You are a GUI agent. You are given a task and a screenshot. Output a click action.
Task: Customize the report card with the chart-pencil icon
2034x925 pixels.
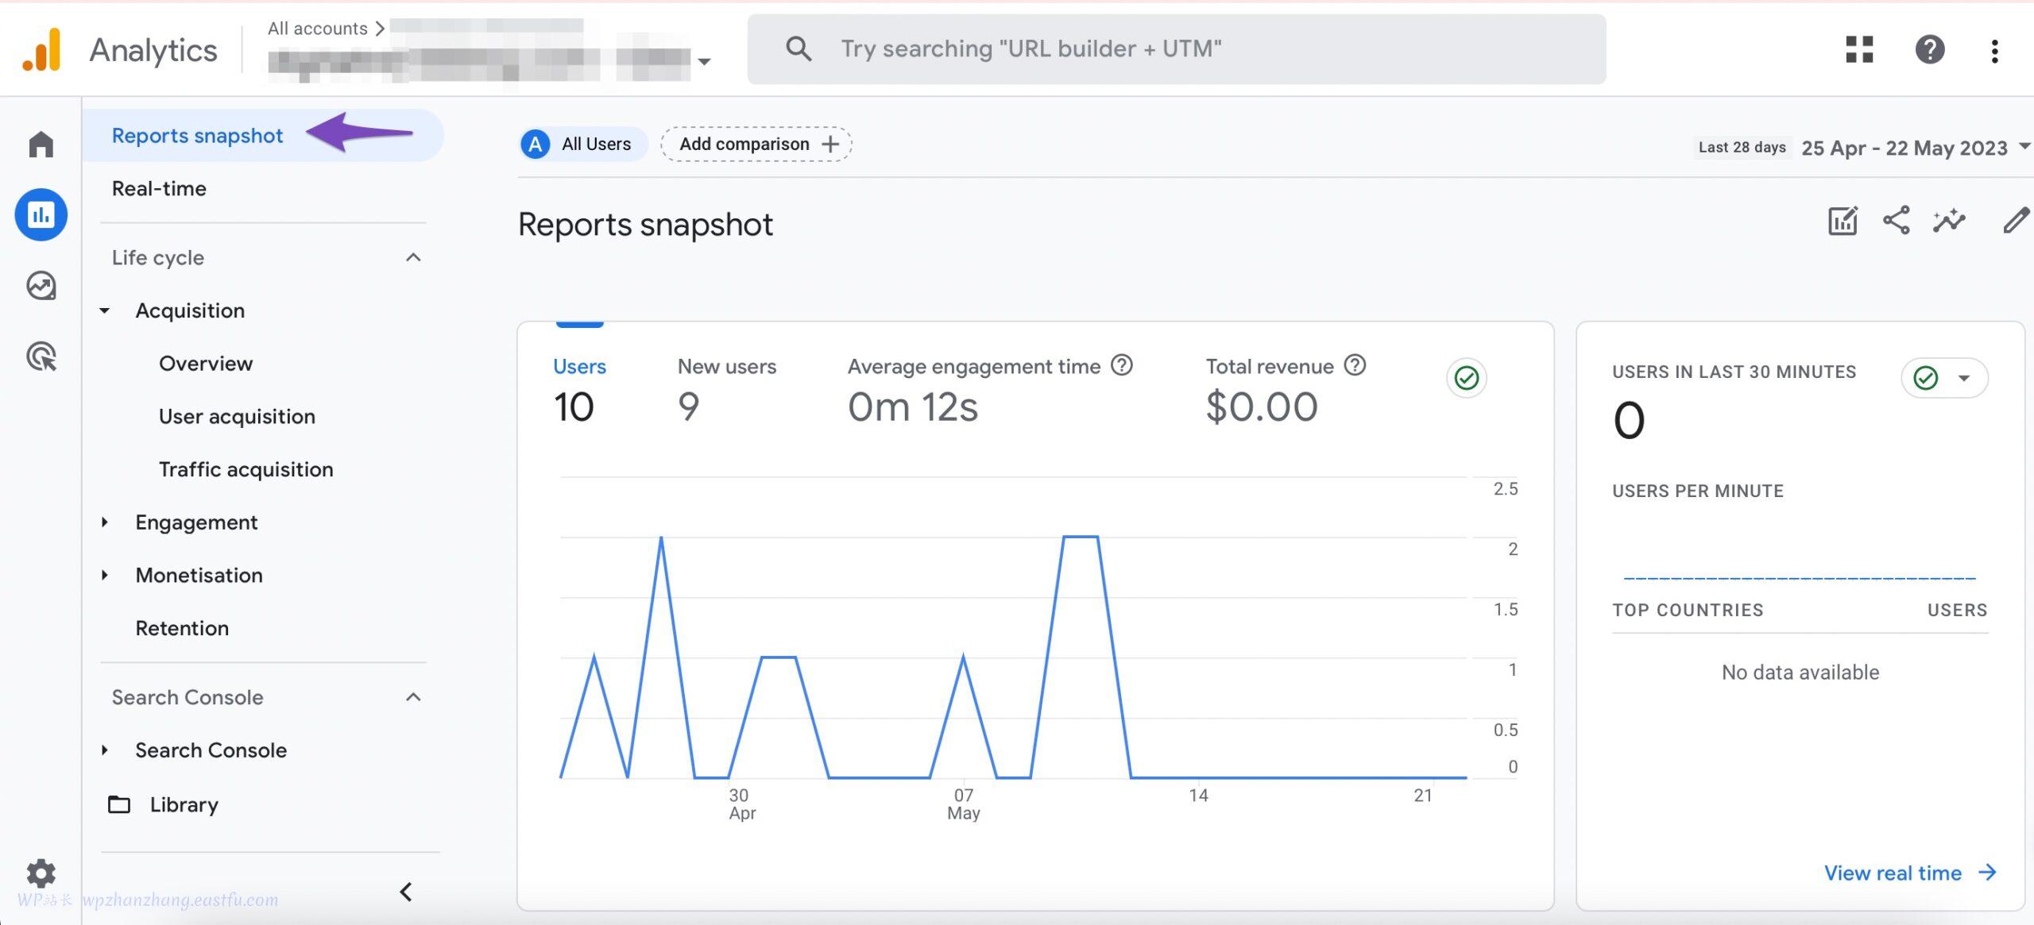1843,222
